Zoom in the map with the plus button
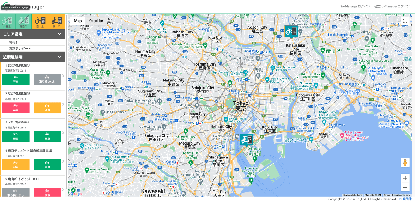Screen dimensions: 415x201 point(405,179)
